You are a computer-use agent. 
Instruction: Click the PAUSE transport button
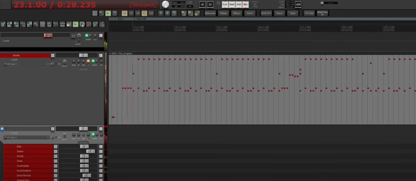point(232,4)
